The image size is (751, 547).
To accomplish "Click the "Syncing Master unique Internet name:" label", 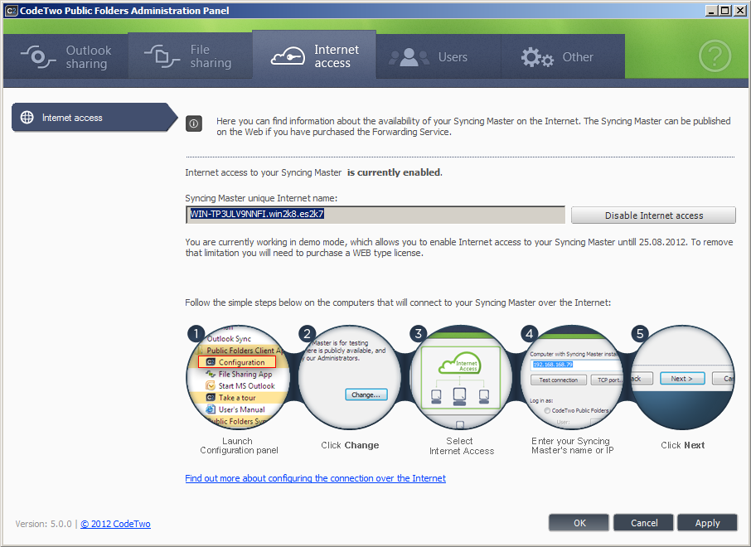I will [x=261, y=198].
